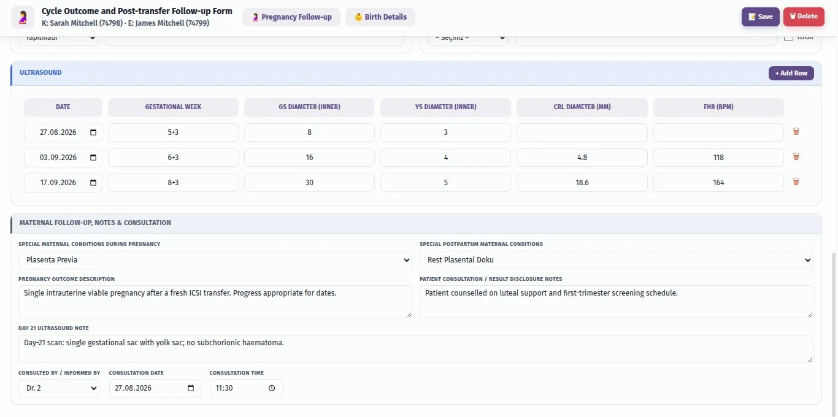Add a new ultrasound row

(x=791, y=73)
